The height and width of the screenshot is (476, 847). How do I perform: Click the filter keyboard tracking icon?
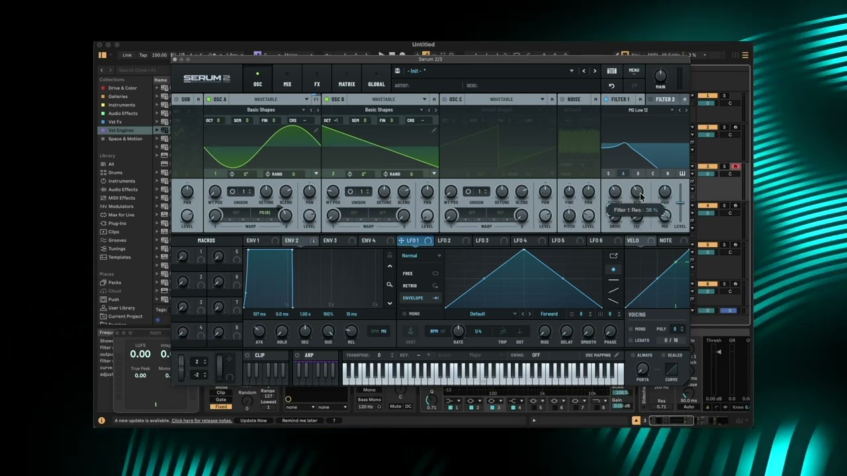click(x=682, y=174)
